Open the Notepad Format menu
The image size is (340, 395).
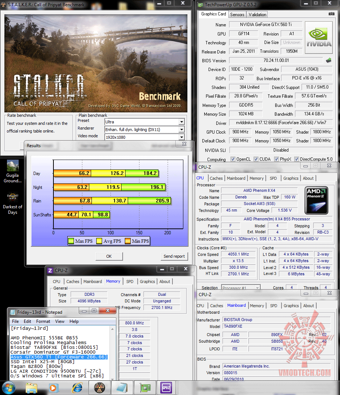point(43,321)
